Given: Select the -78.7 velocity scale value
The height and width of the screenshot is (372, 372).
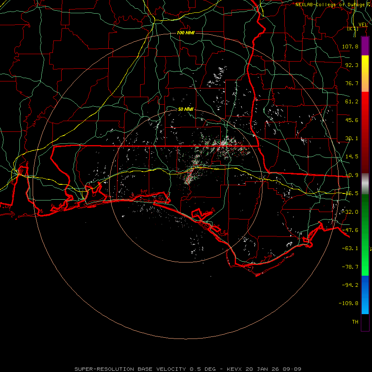Looking at the screenshot, I should [x=350, y=267].
